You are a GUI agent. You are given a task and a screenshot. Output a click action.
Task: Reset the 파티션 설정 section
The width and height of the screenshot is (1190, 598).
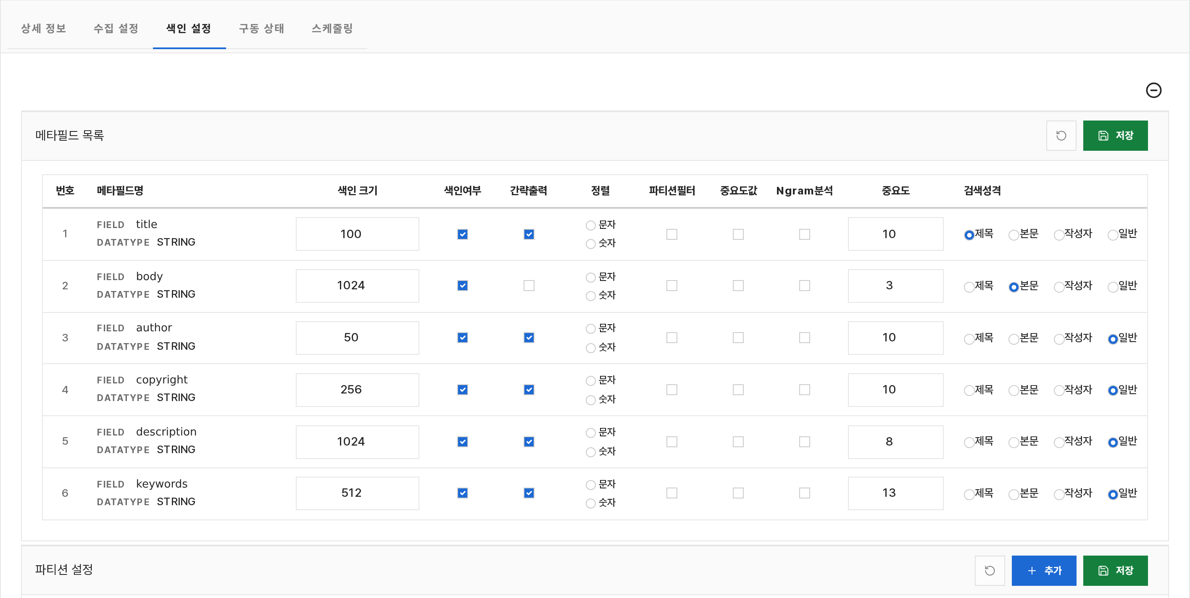pyautogui.click(x=990, y=570)
